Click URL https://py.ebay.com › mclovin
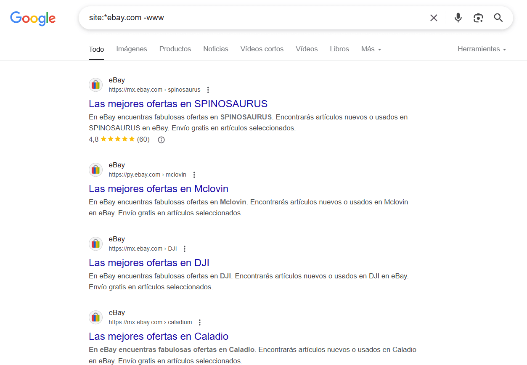527x365 pixels. pyautogui.click(x=147, y=175)
